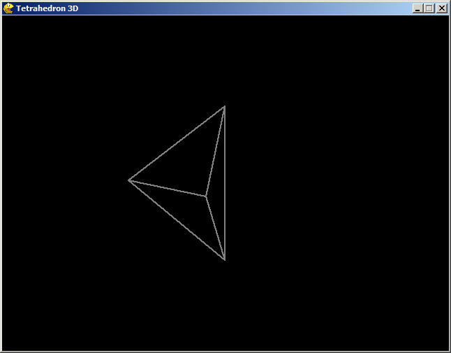The width and height of the screenshot is (451, 353).
Task: Click the 'Tetrahedron 3D' title text
Action: [47, 8]
